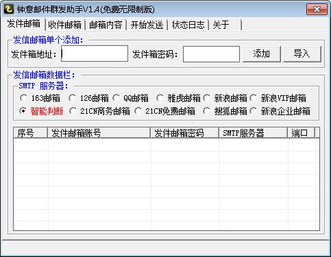Screen dimensions: 331x257
Task: Click the 导入 button
Action: pyautogui.click(x=302, y=54)
